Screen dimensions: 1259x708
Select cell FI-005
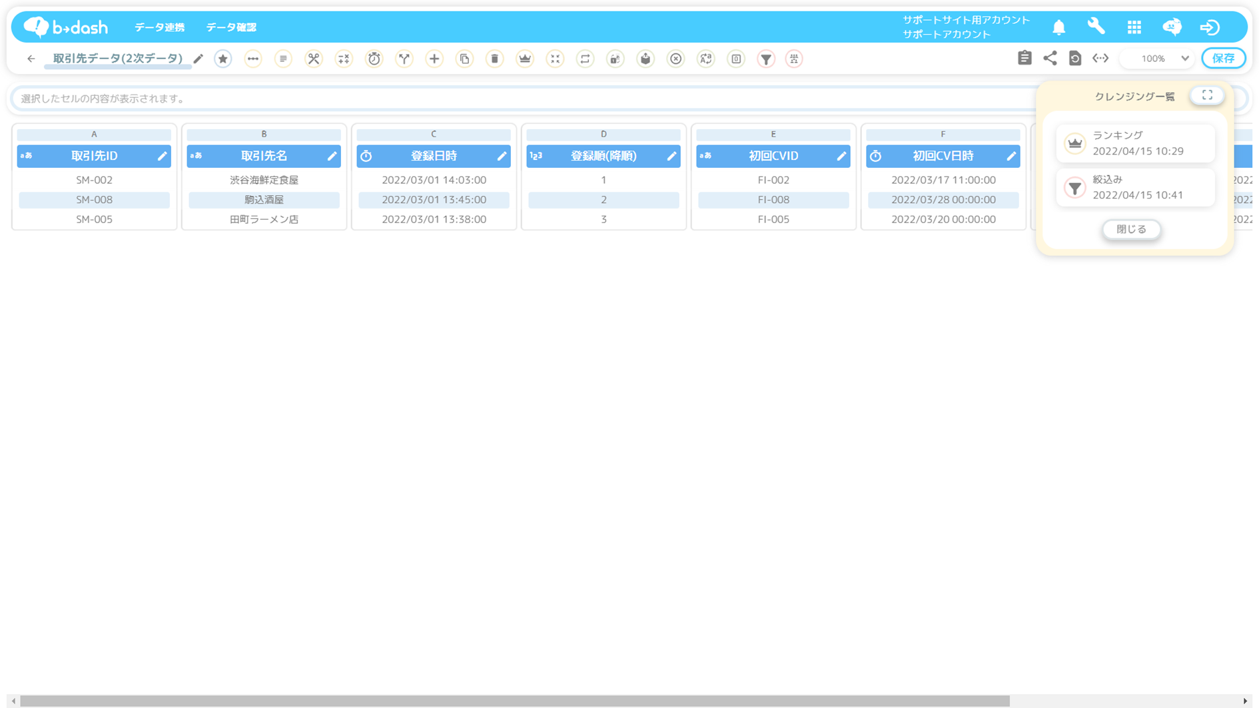pyautogui.click(x=773, y=219)
